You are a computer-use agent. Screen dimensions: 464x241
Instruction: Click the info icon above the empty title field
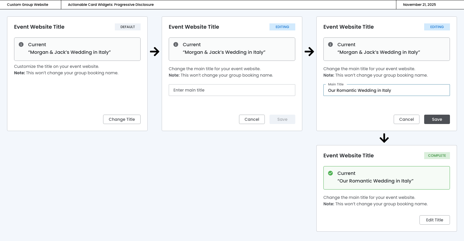(x=176, y=44)
